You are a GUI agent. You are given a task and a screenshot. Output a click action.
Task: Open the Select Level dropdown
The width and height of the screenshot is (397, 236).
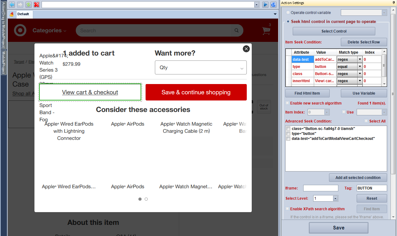coord(335,198)
